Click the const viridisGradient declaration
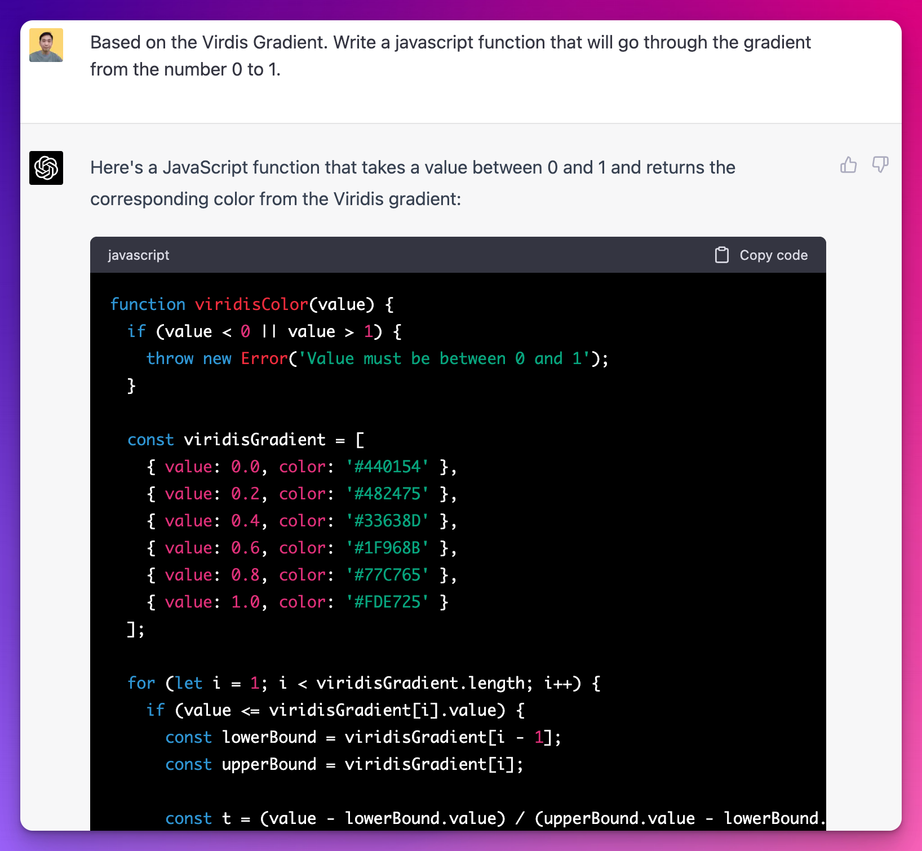Viewport: 922px width, 851px height. tap(246, 440)
